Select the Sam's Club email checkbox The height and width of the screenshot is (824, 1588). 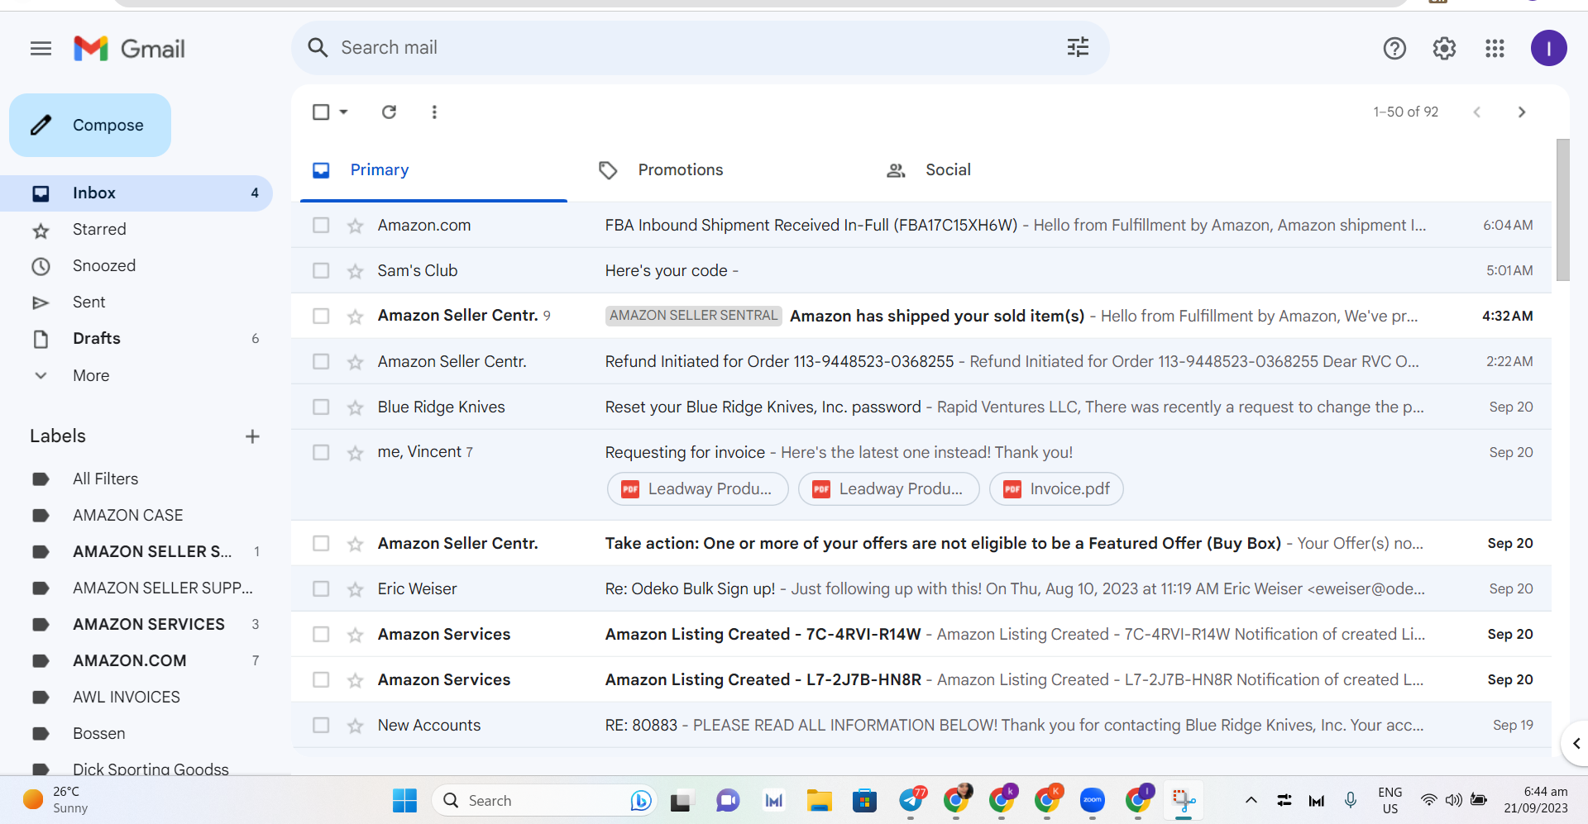click(321, 270)
